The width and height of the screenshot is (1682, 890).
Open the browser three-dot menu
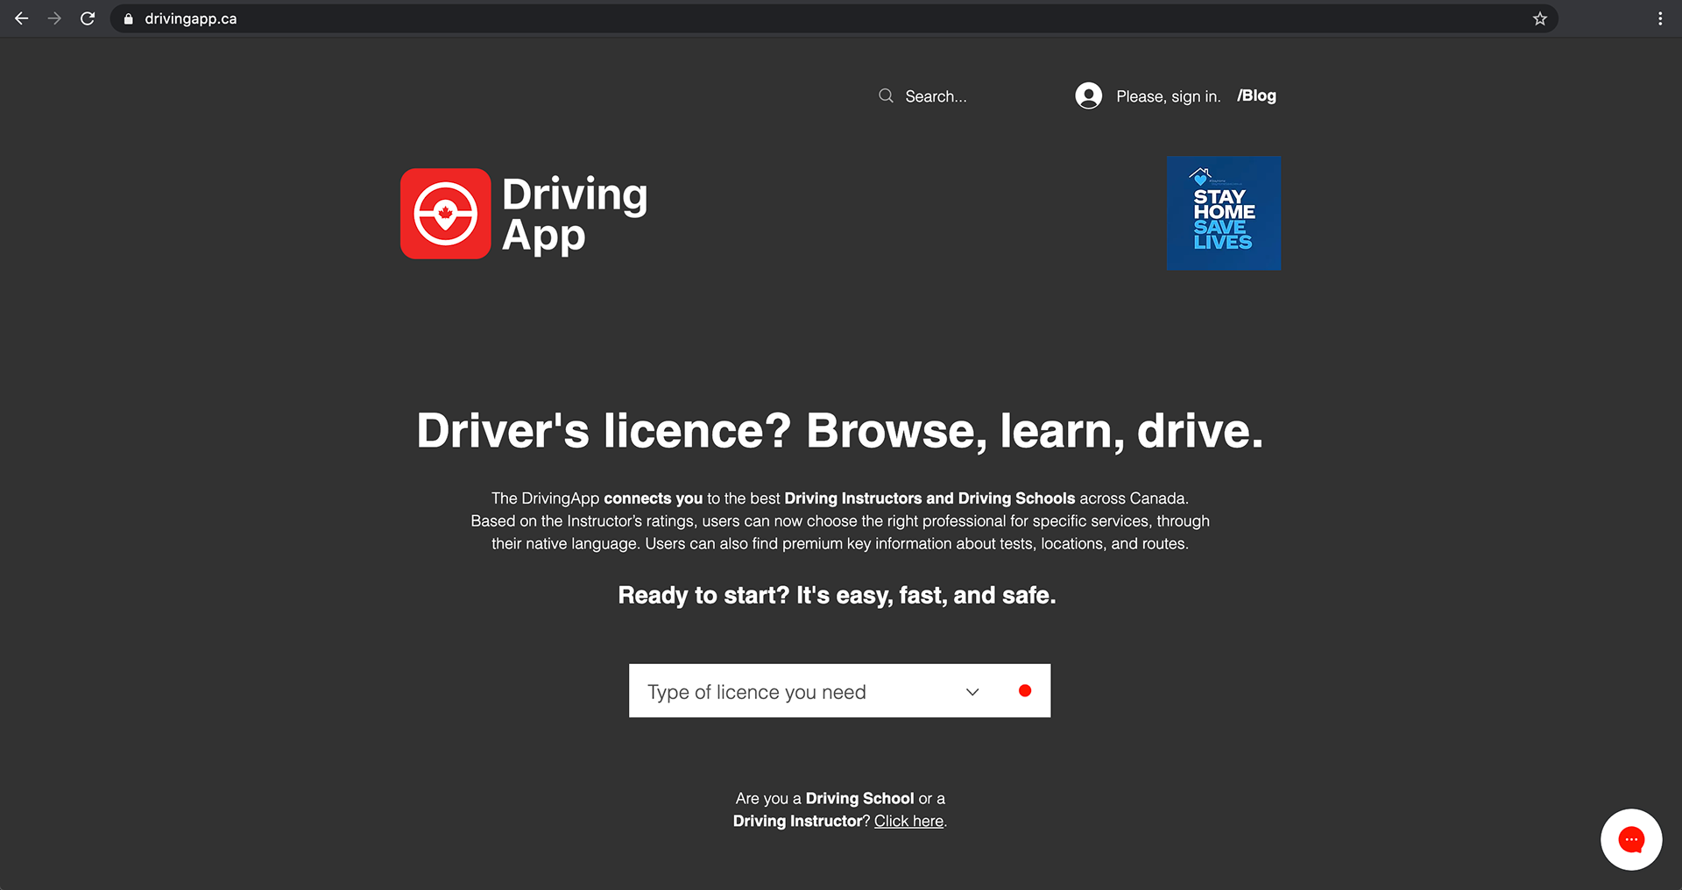[1660, 18]
